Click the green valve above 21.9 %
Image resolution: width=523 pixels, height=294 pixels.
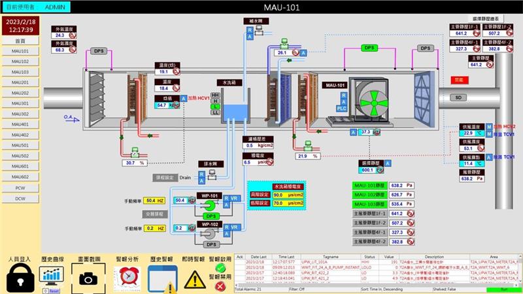(x=308, y=145)
